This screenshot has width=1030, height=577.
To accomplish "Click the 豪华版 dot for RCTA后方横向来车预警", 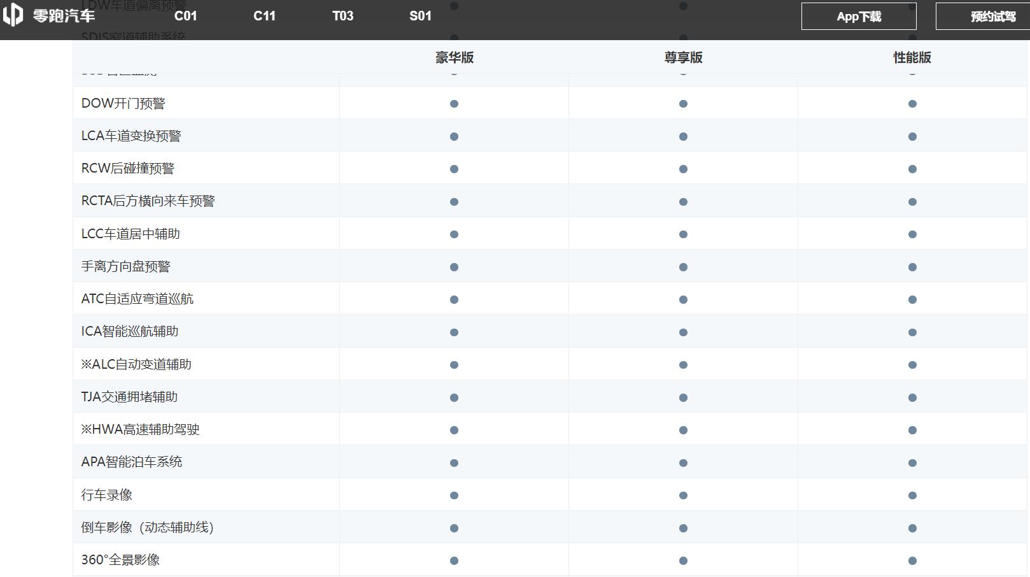I will [x=454, y=202].
